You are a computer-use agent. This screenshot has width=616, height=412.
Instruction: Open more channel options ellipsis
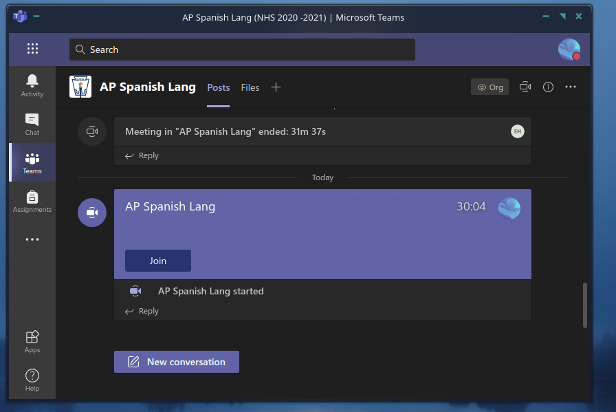tap(571, 87)
